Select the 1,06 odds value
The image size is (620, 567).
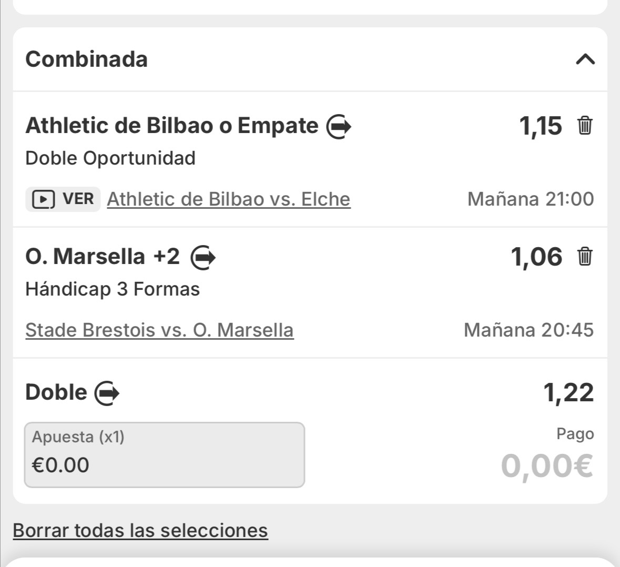[x=536, y=257]
